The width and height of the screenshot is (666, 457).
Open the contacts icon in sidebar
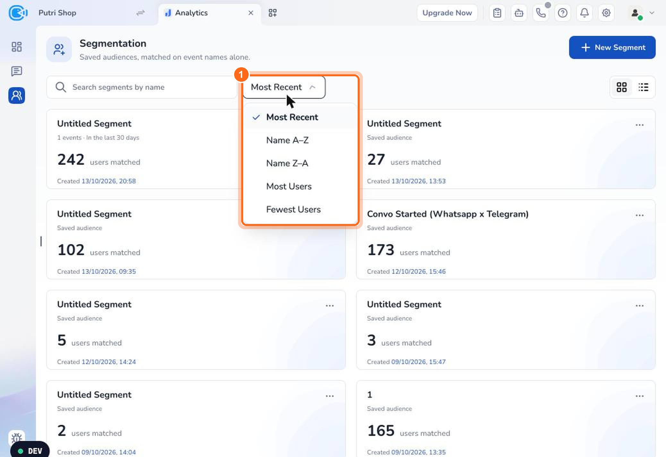click(x=17, y=96)
